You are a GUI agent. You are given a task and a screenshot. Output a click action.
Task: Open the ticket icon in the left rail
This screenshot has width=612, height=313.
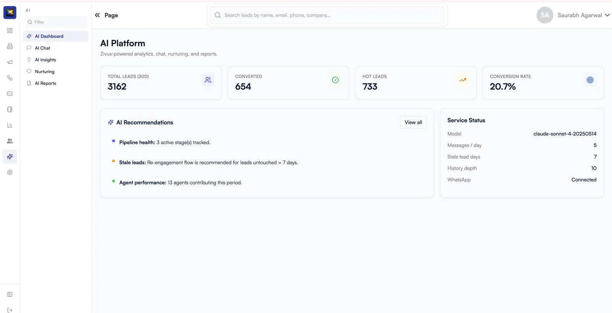[x=10, y=94]
